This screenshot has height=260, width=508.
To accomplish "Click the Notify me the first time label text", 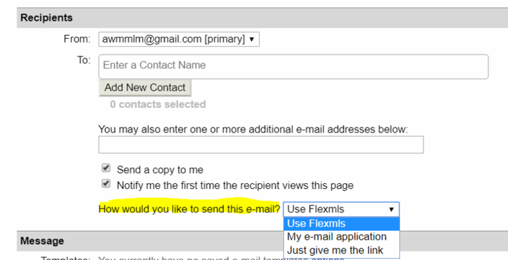I will pyautogui.click(x=235, y=185).
